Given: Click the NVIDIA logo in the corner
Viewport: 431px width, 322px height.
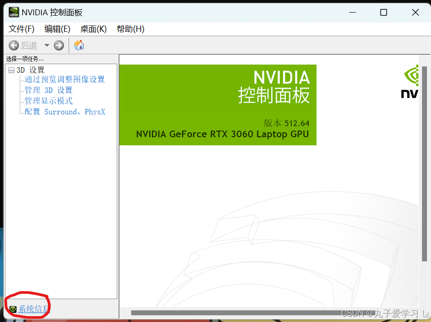Looking at the screenshot, I should (410, 82).
